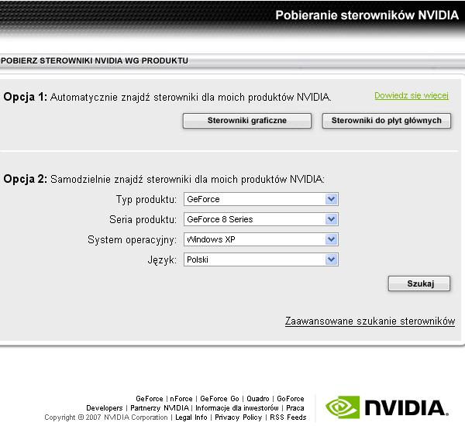Open Informacje dla inwestorów footer link
This screenshot has width=465, height=426.
237,408
